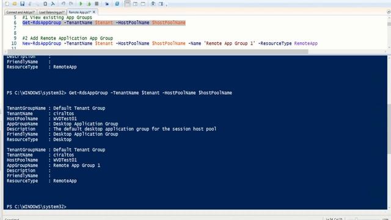Redo the last undone edit

[x=71, y=4]
